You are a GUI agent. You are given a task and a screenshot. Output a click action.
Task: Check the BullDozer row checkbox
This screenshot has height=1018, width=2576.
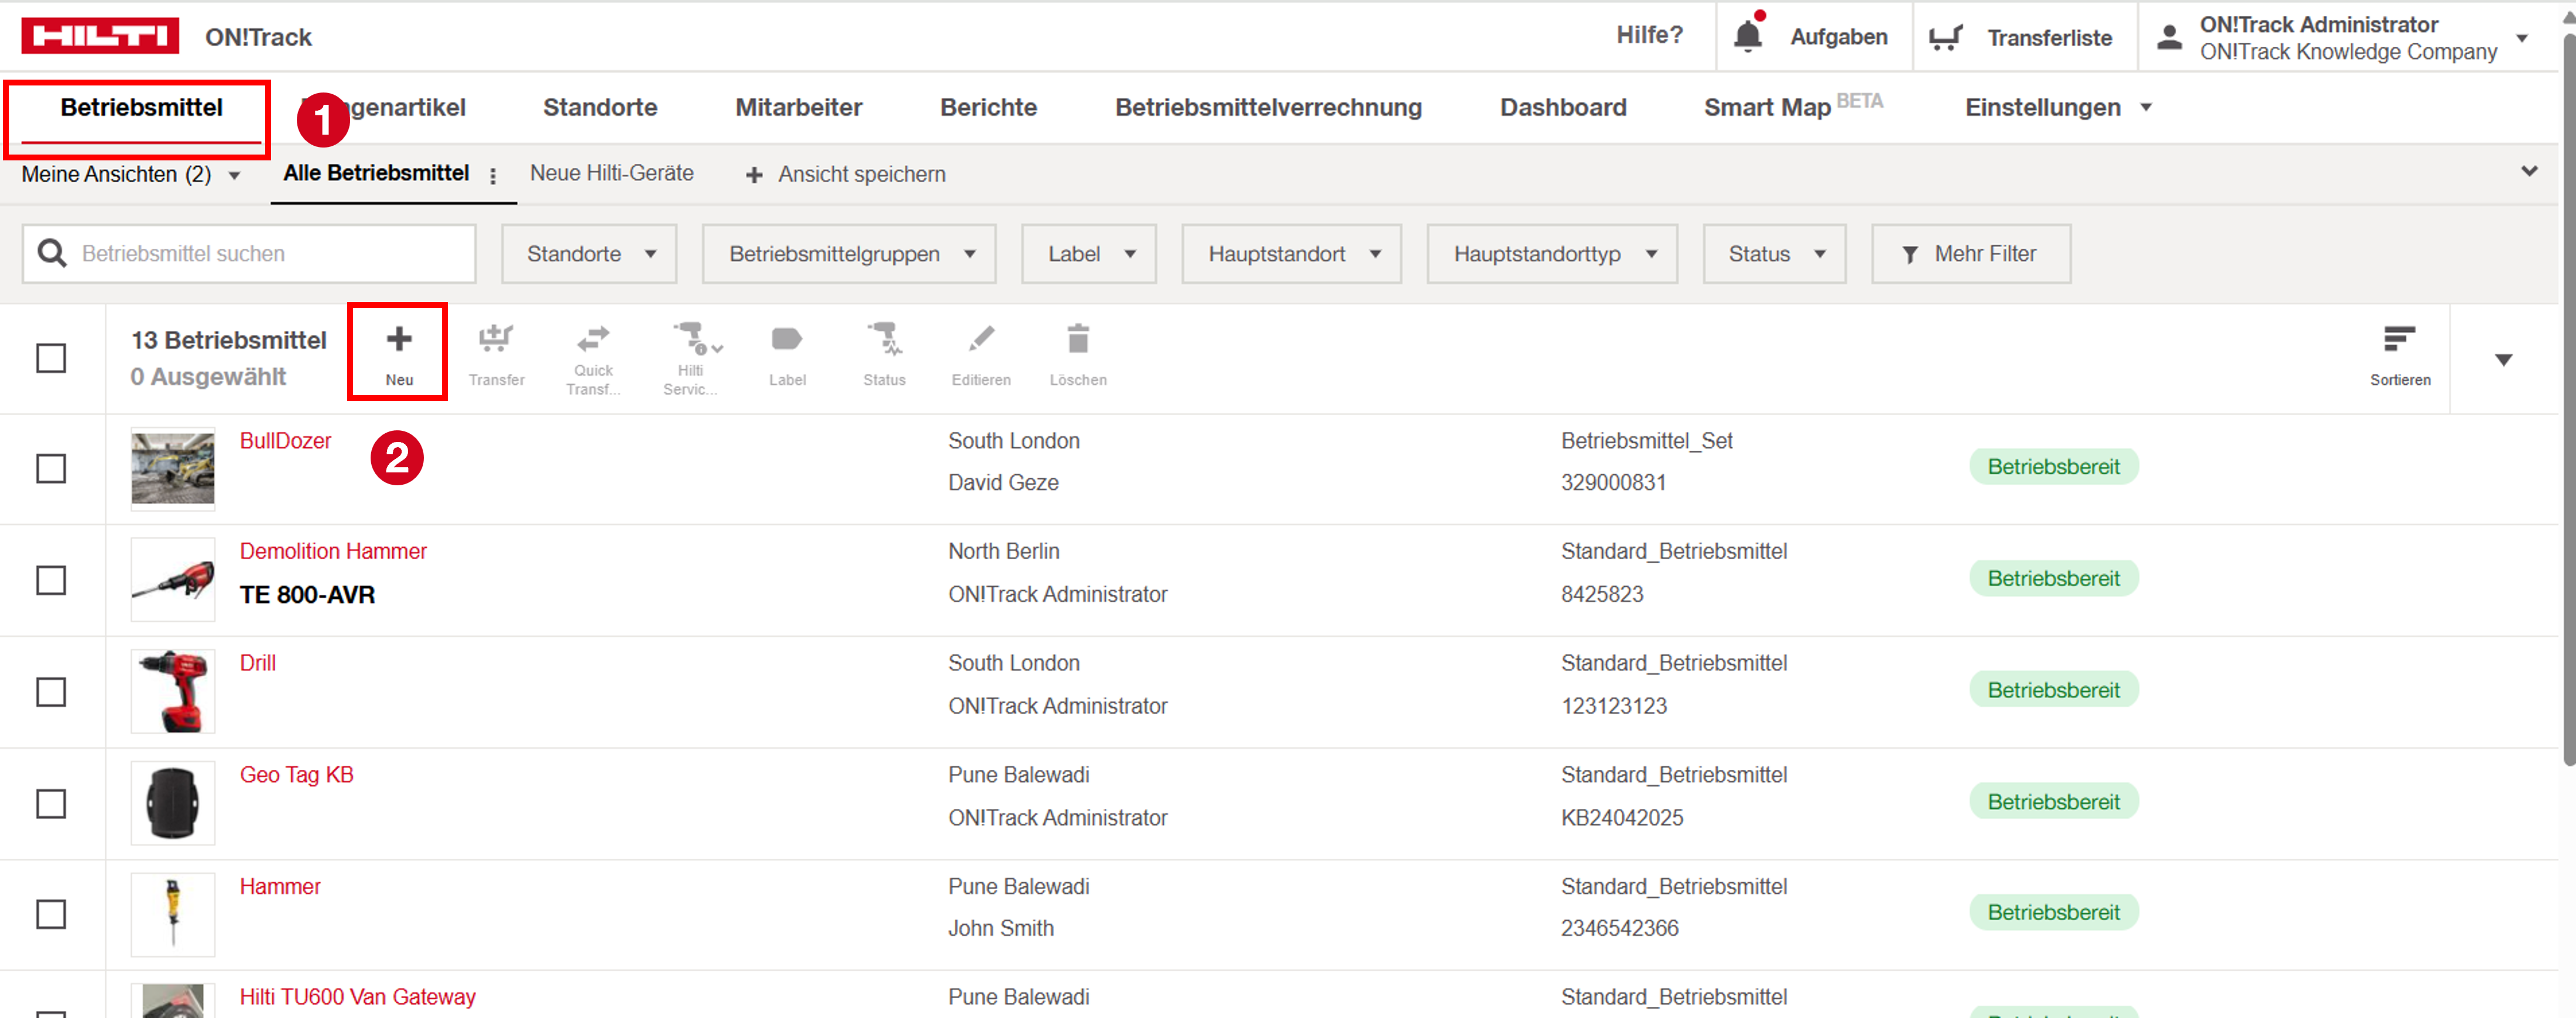(51, 468)
